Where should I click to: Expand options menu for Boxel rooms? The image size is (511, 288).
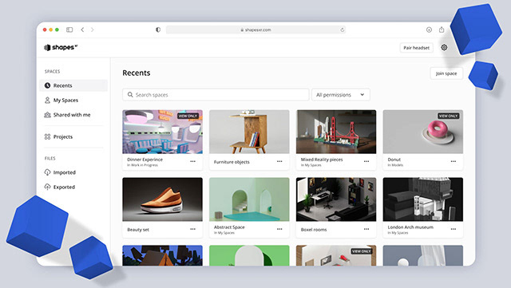coord(366,229)
